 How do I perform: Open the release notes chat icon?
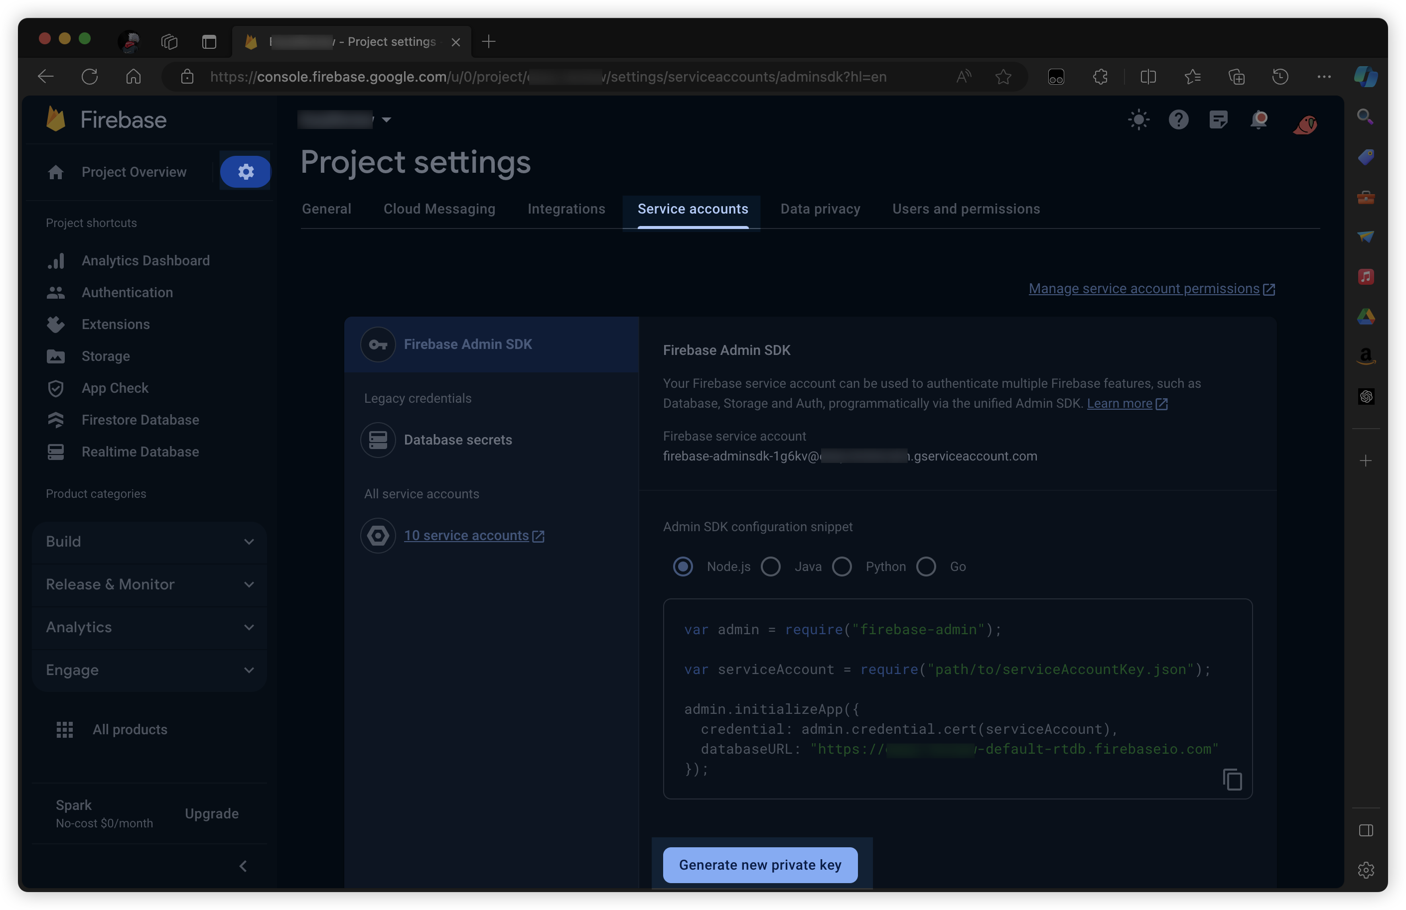[x=1218, y=120]
